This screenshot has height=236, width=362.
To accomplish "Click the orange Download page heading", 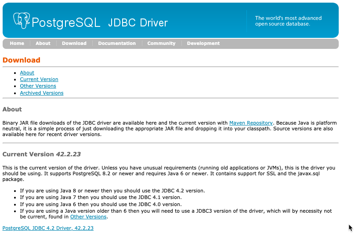I will click(22, 60).
